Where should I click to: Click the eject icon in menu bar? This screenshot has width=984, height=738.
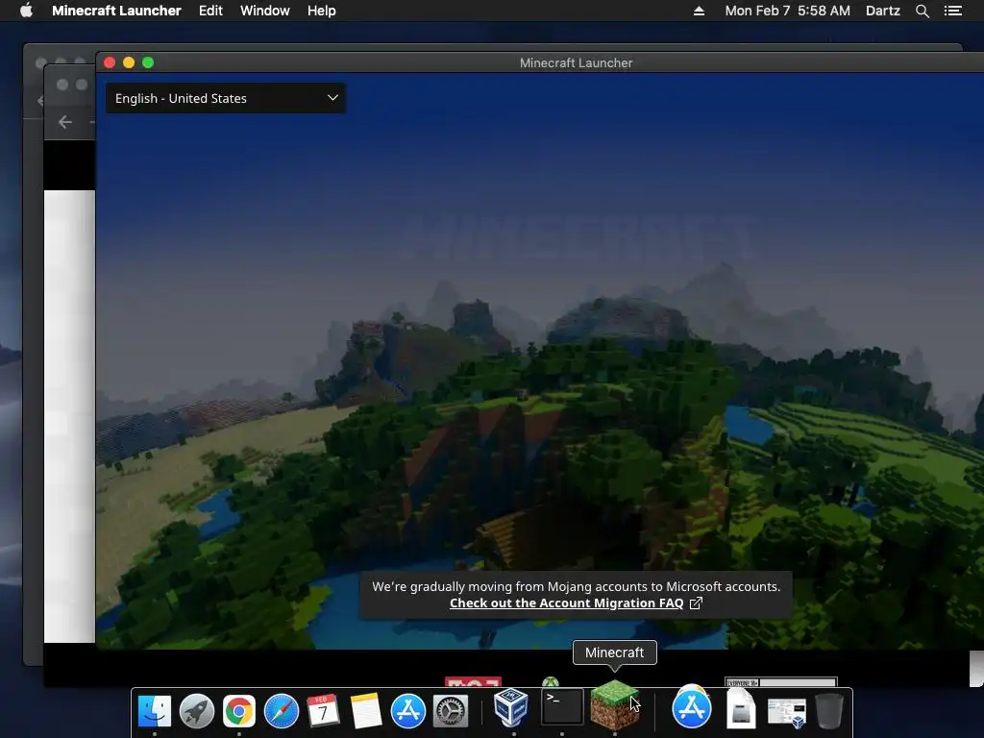(x=699, y=11)
